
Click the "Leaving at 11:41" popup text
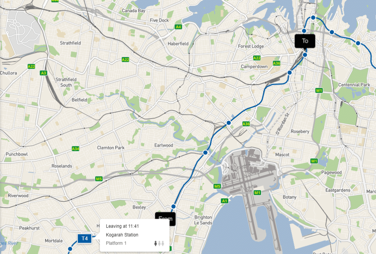pyautogui.click(x=122, y=226)
